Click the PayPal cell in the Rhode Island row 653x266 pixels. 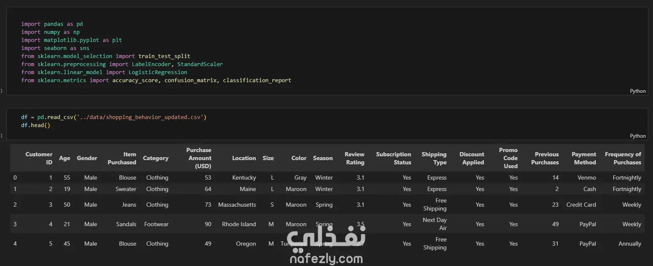click(x=588, y=224)
